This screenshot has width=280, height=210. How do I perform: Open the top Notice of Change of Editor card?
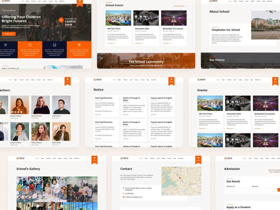[x=134, y=106]
